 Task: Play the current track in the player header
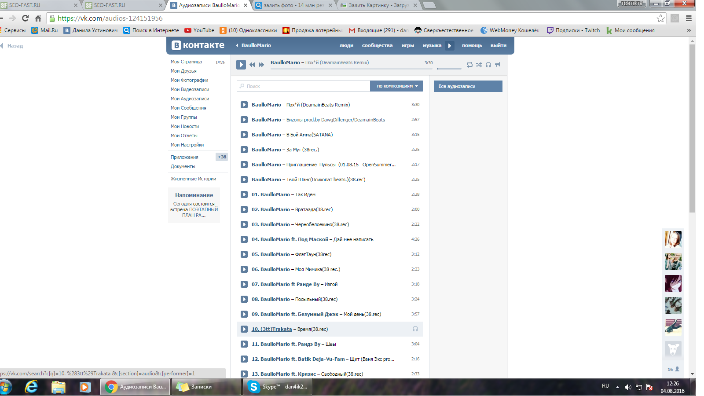(x=241, y=65)
